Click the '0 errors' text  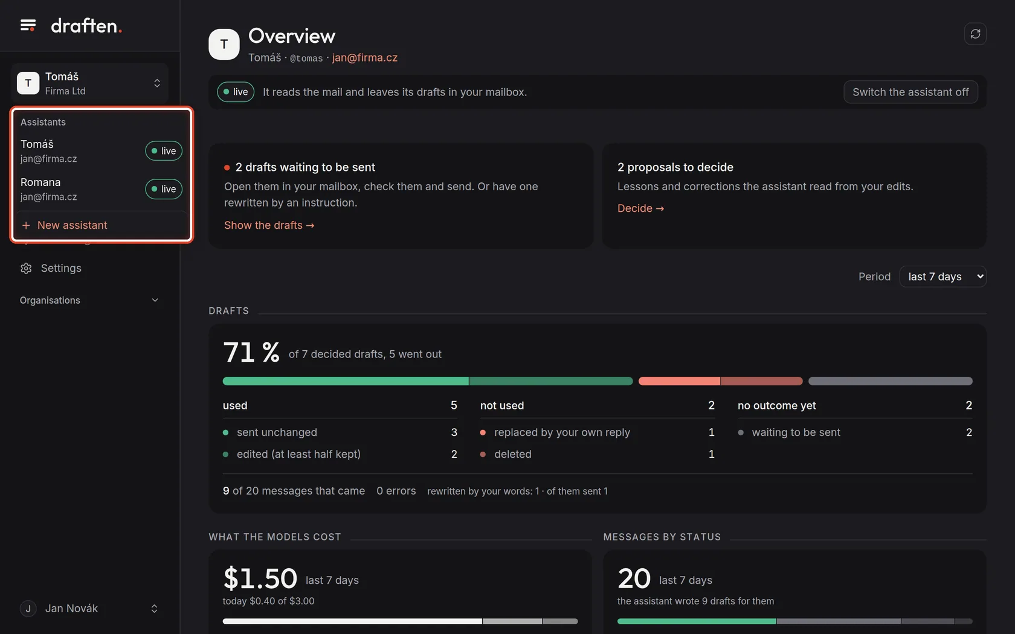(396, 491)
